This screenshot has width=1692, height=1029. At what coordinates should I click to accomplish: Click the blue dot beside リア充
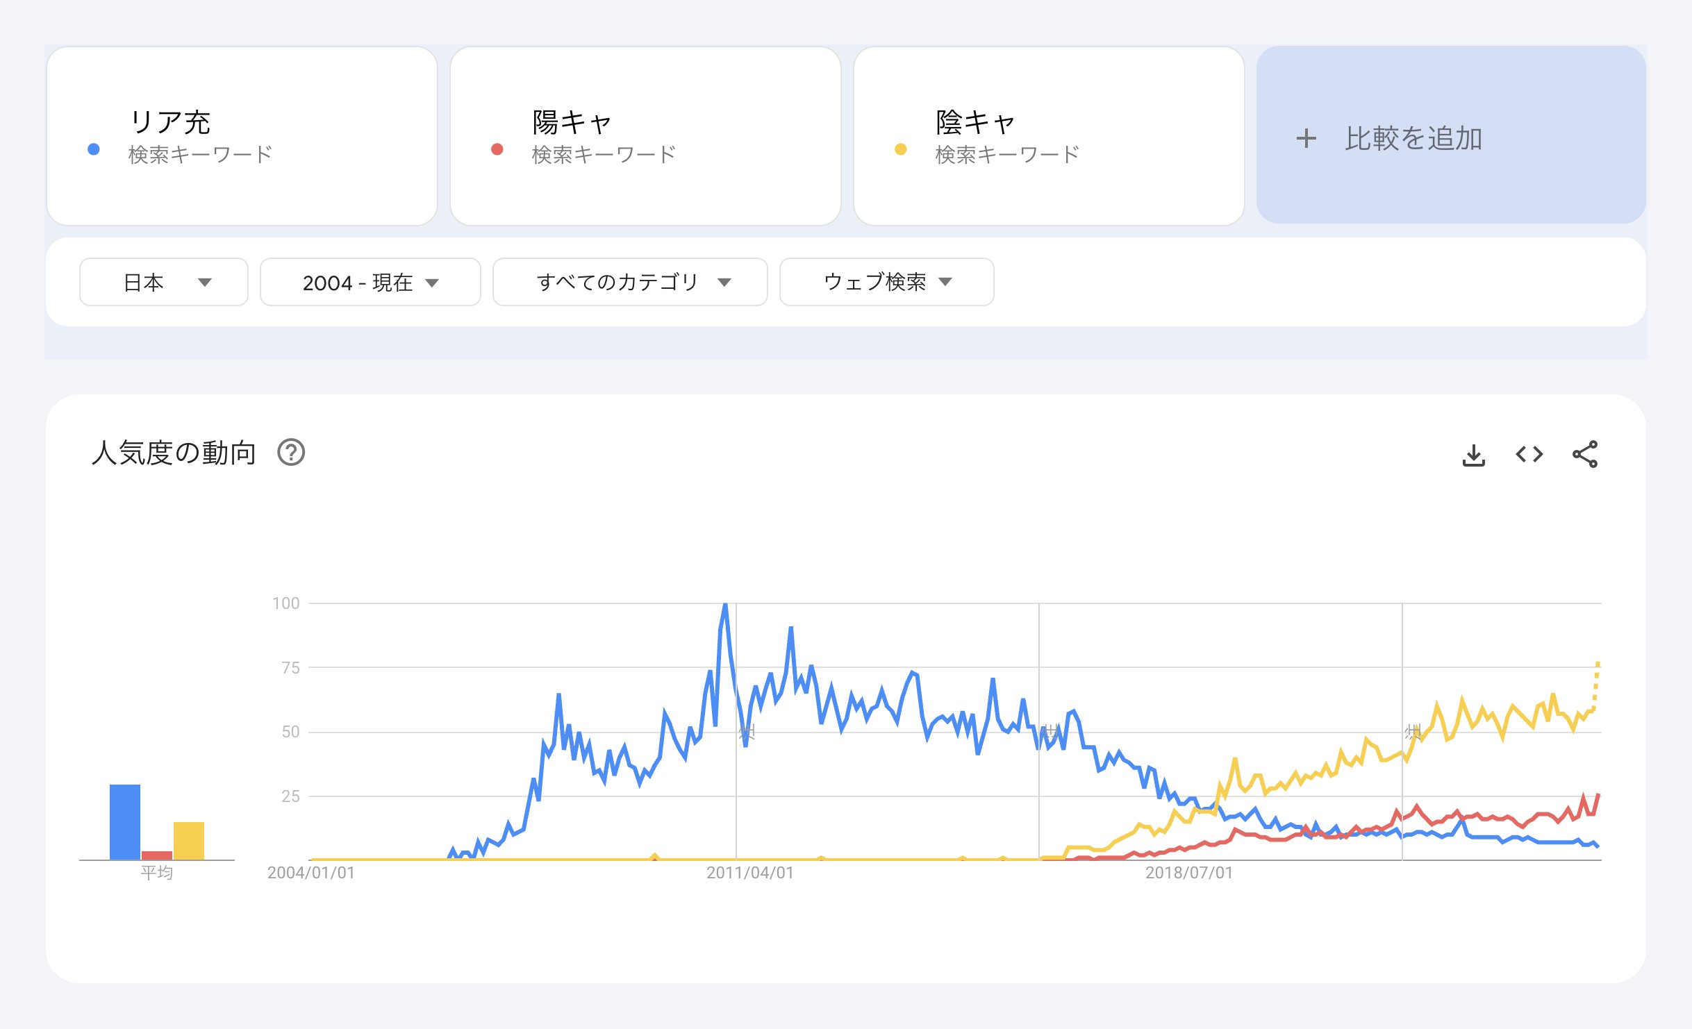tap(94, 149)
